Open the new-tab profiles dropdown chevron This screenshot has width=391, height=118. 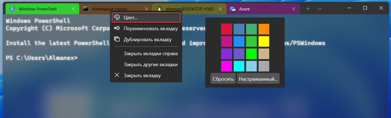[320, 9]
